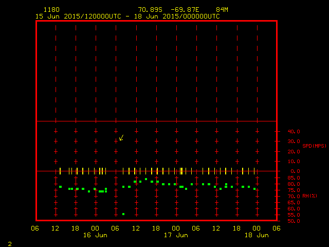
Task: Click the date range header text
Action: 127,16
